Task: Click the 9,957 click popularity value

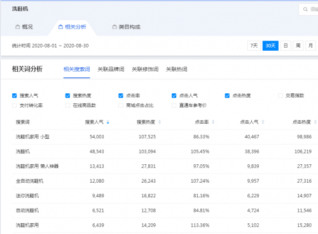Action: [253, 181]
